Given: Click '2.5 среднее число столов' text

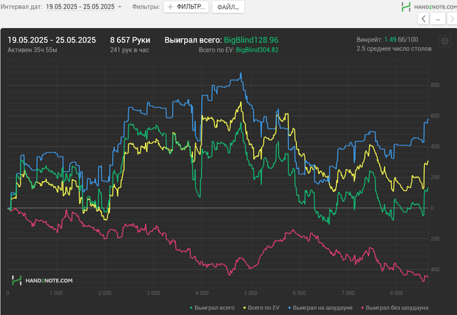Looking at the screenshot, I should pos(394,48).
